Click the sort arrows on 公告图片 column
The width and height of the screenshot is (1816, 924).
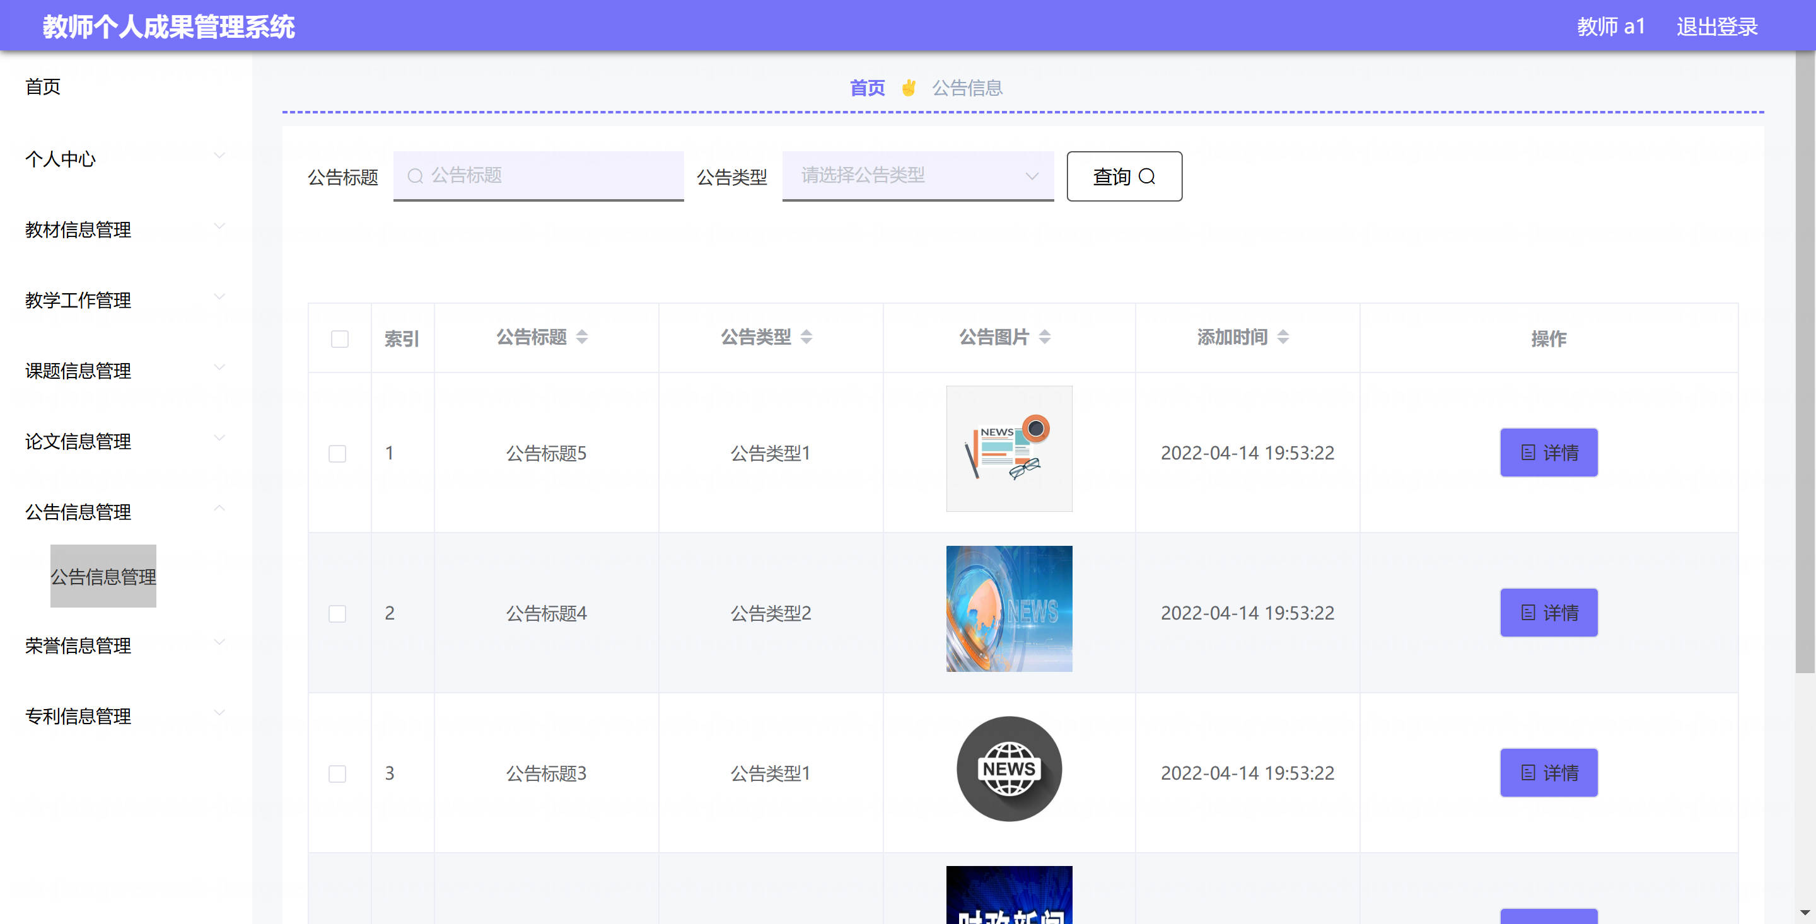pyautogui.click(x=1044, y=337)
